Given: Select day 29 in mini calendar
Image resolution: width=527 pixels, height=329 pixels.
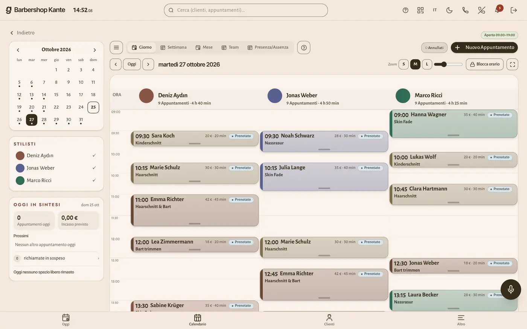Looking at the screenshot, I should (x=56, y=120).
